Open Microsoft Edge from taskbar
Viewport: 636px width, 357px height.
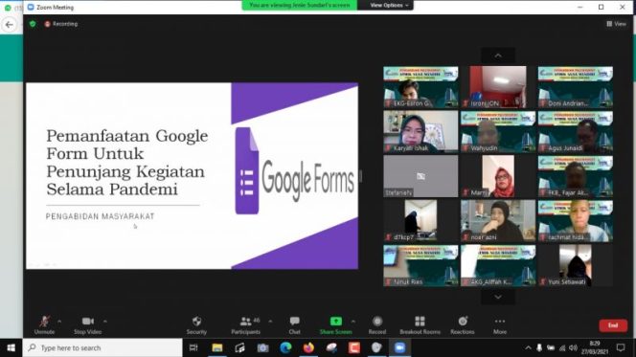[x=285, y=347]
